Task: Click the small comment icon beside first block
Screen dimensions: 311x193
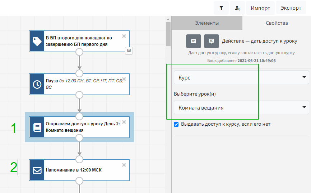Action: pos(129,50)
